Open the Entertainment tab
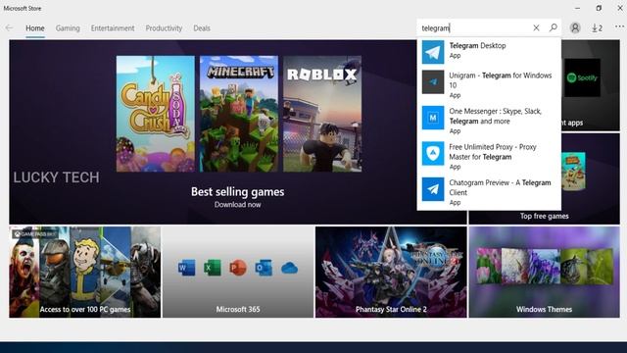This screenshot has width=627, height=353. point(113,28)
